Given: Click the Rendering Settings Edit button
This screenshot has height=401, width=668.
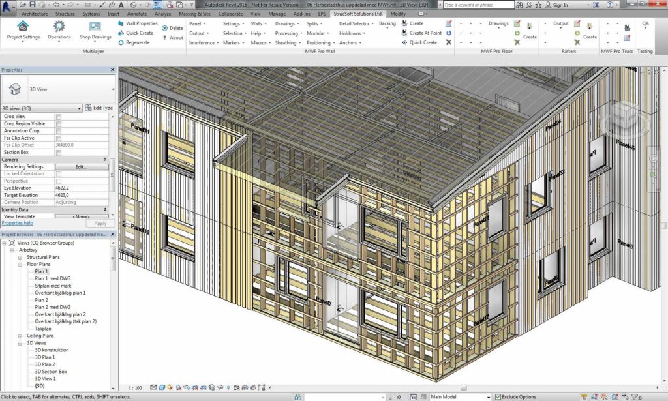Looking at the screenshot, I should click(x=81, y=167).
